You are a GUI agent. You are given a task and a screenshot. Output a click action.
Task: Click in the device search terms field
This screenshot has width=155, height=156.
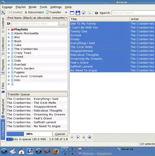pos(35,24)
